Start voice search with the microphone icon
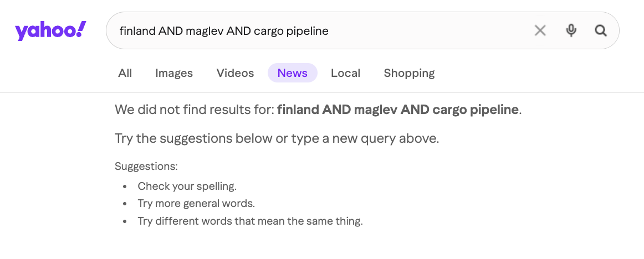Image resolution: width=644 pixels, height=259 pixels. 571,30
